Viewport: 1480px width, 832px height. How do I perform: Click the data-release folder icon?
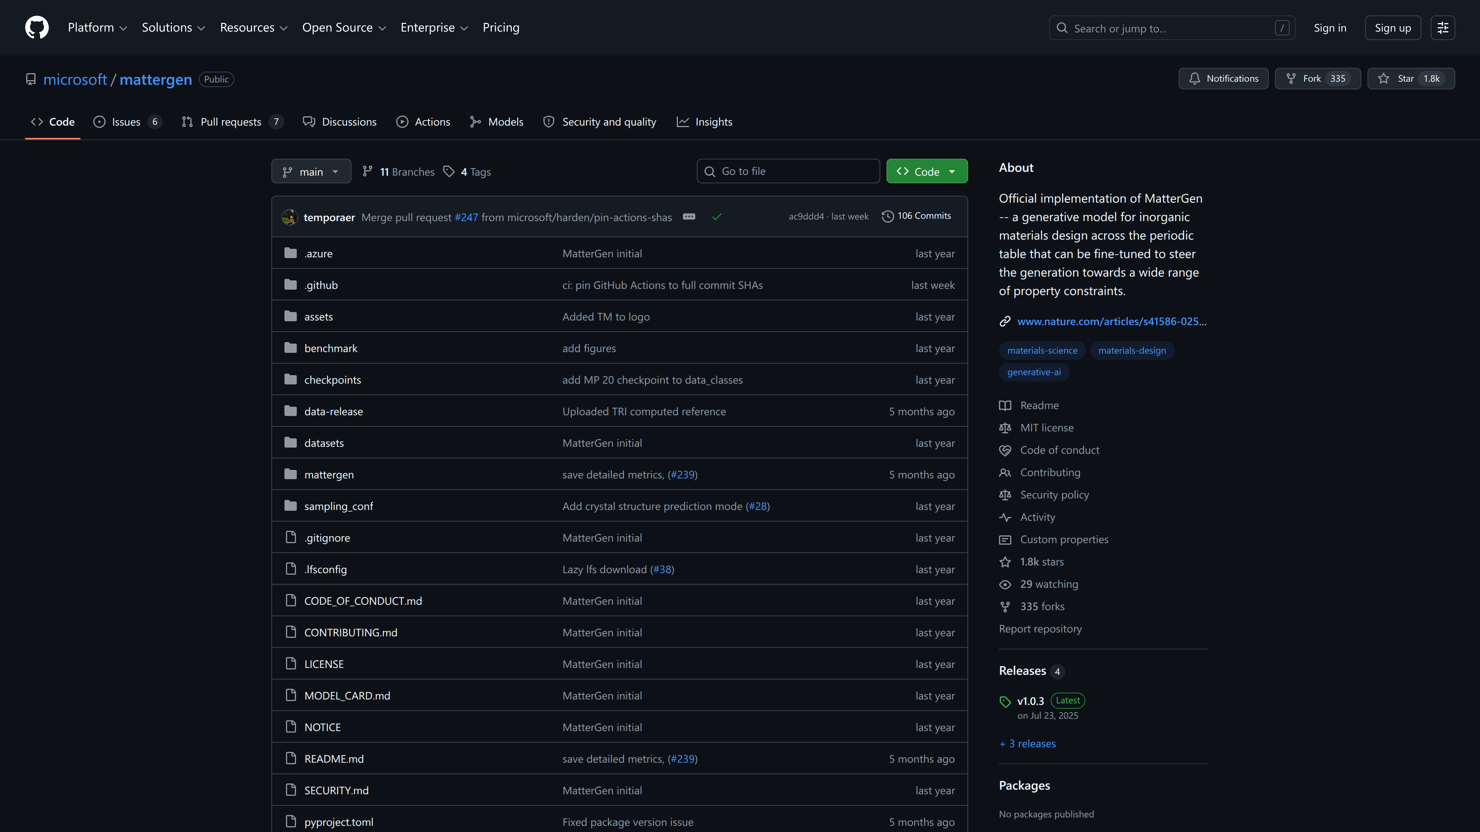click(x=291, y=411)
